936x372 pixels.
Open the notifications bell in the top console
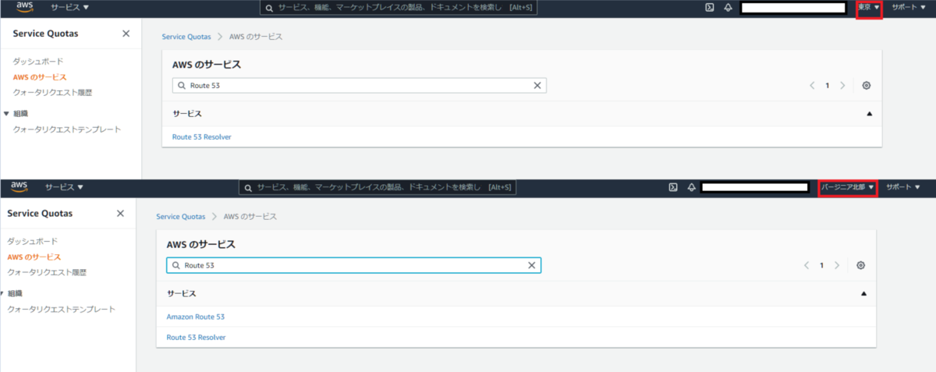728,8
